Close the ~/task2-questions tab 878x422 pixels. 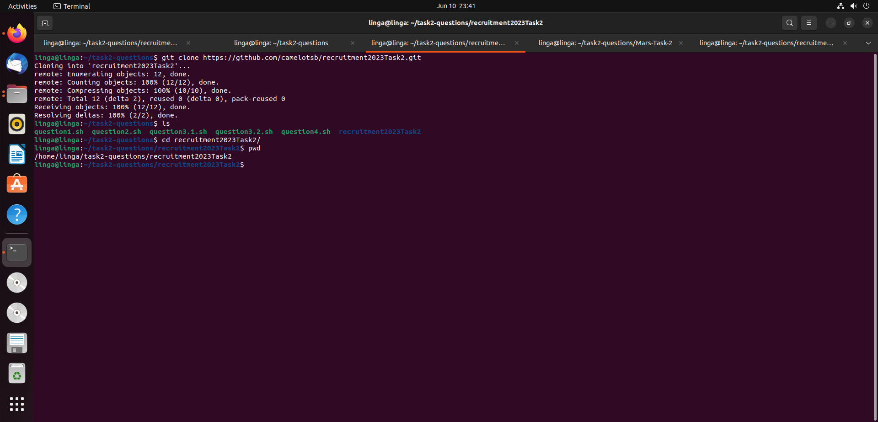[353, 43]
